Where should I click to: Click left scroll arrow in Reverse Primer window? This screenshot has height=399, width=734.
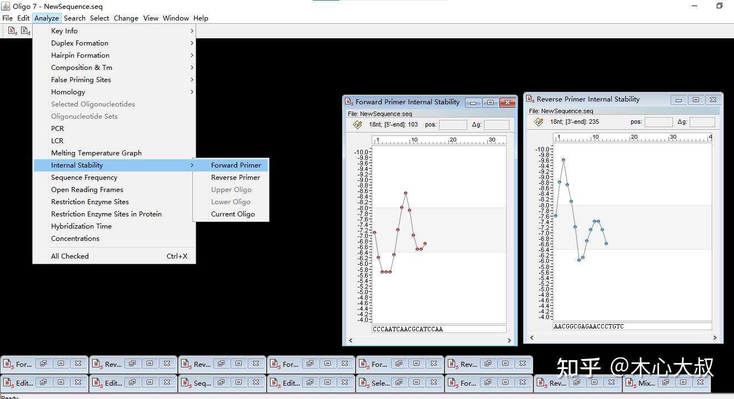point(532,337)
